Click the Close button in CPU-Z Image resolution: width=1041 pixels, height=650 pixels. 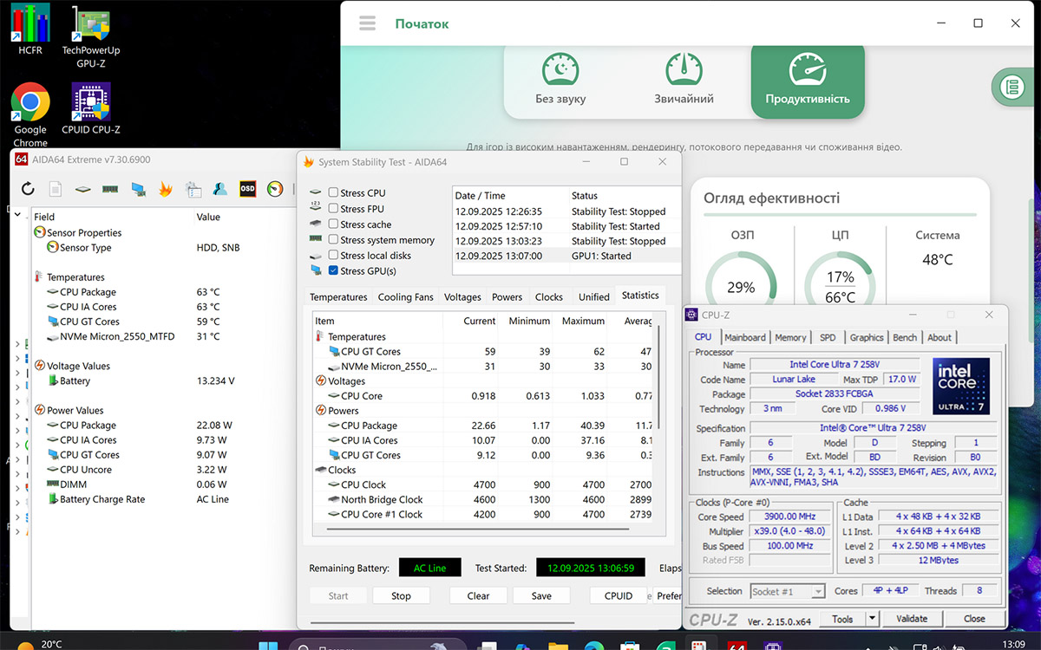point(974,619)
